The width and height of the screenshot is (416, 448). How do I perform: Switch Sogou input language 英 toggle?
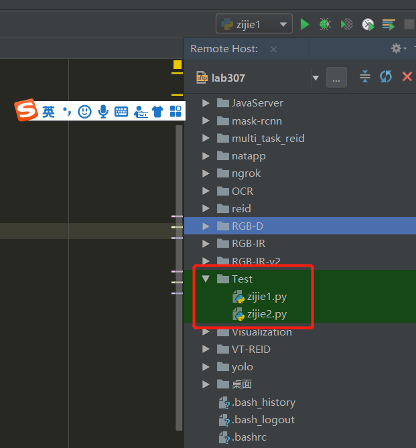[x=48, y=111]
